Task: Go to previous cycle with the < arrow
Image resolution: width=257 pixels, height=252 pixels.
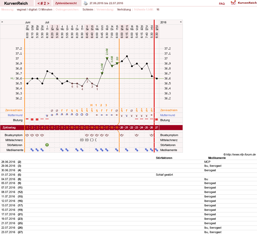Action: pyautogui.click(x=39, y=3)
